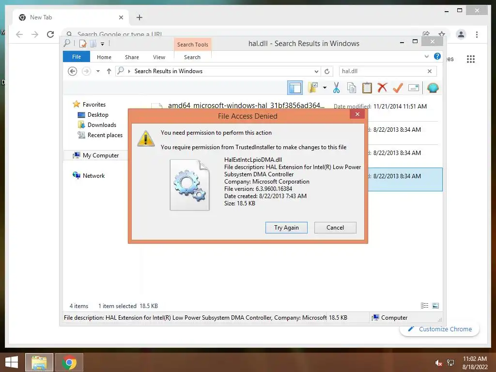Image resolution: width=496 pixels, height=372 pixels.
Task: Switch to large icons view in status bar
Action: pyautogui.click(x=435, y=306)
